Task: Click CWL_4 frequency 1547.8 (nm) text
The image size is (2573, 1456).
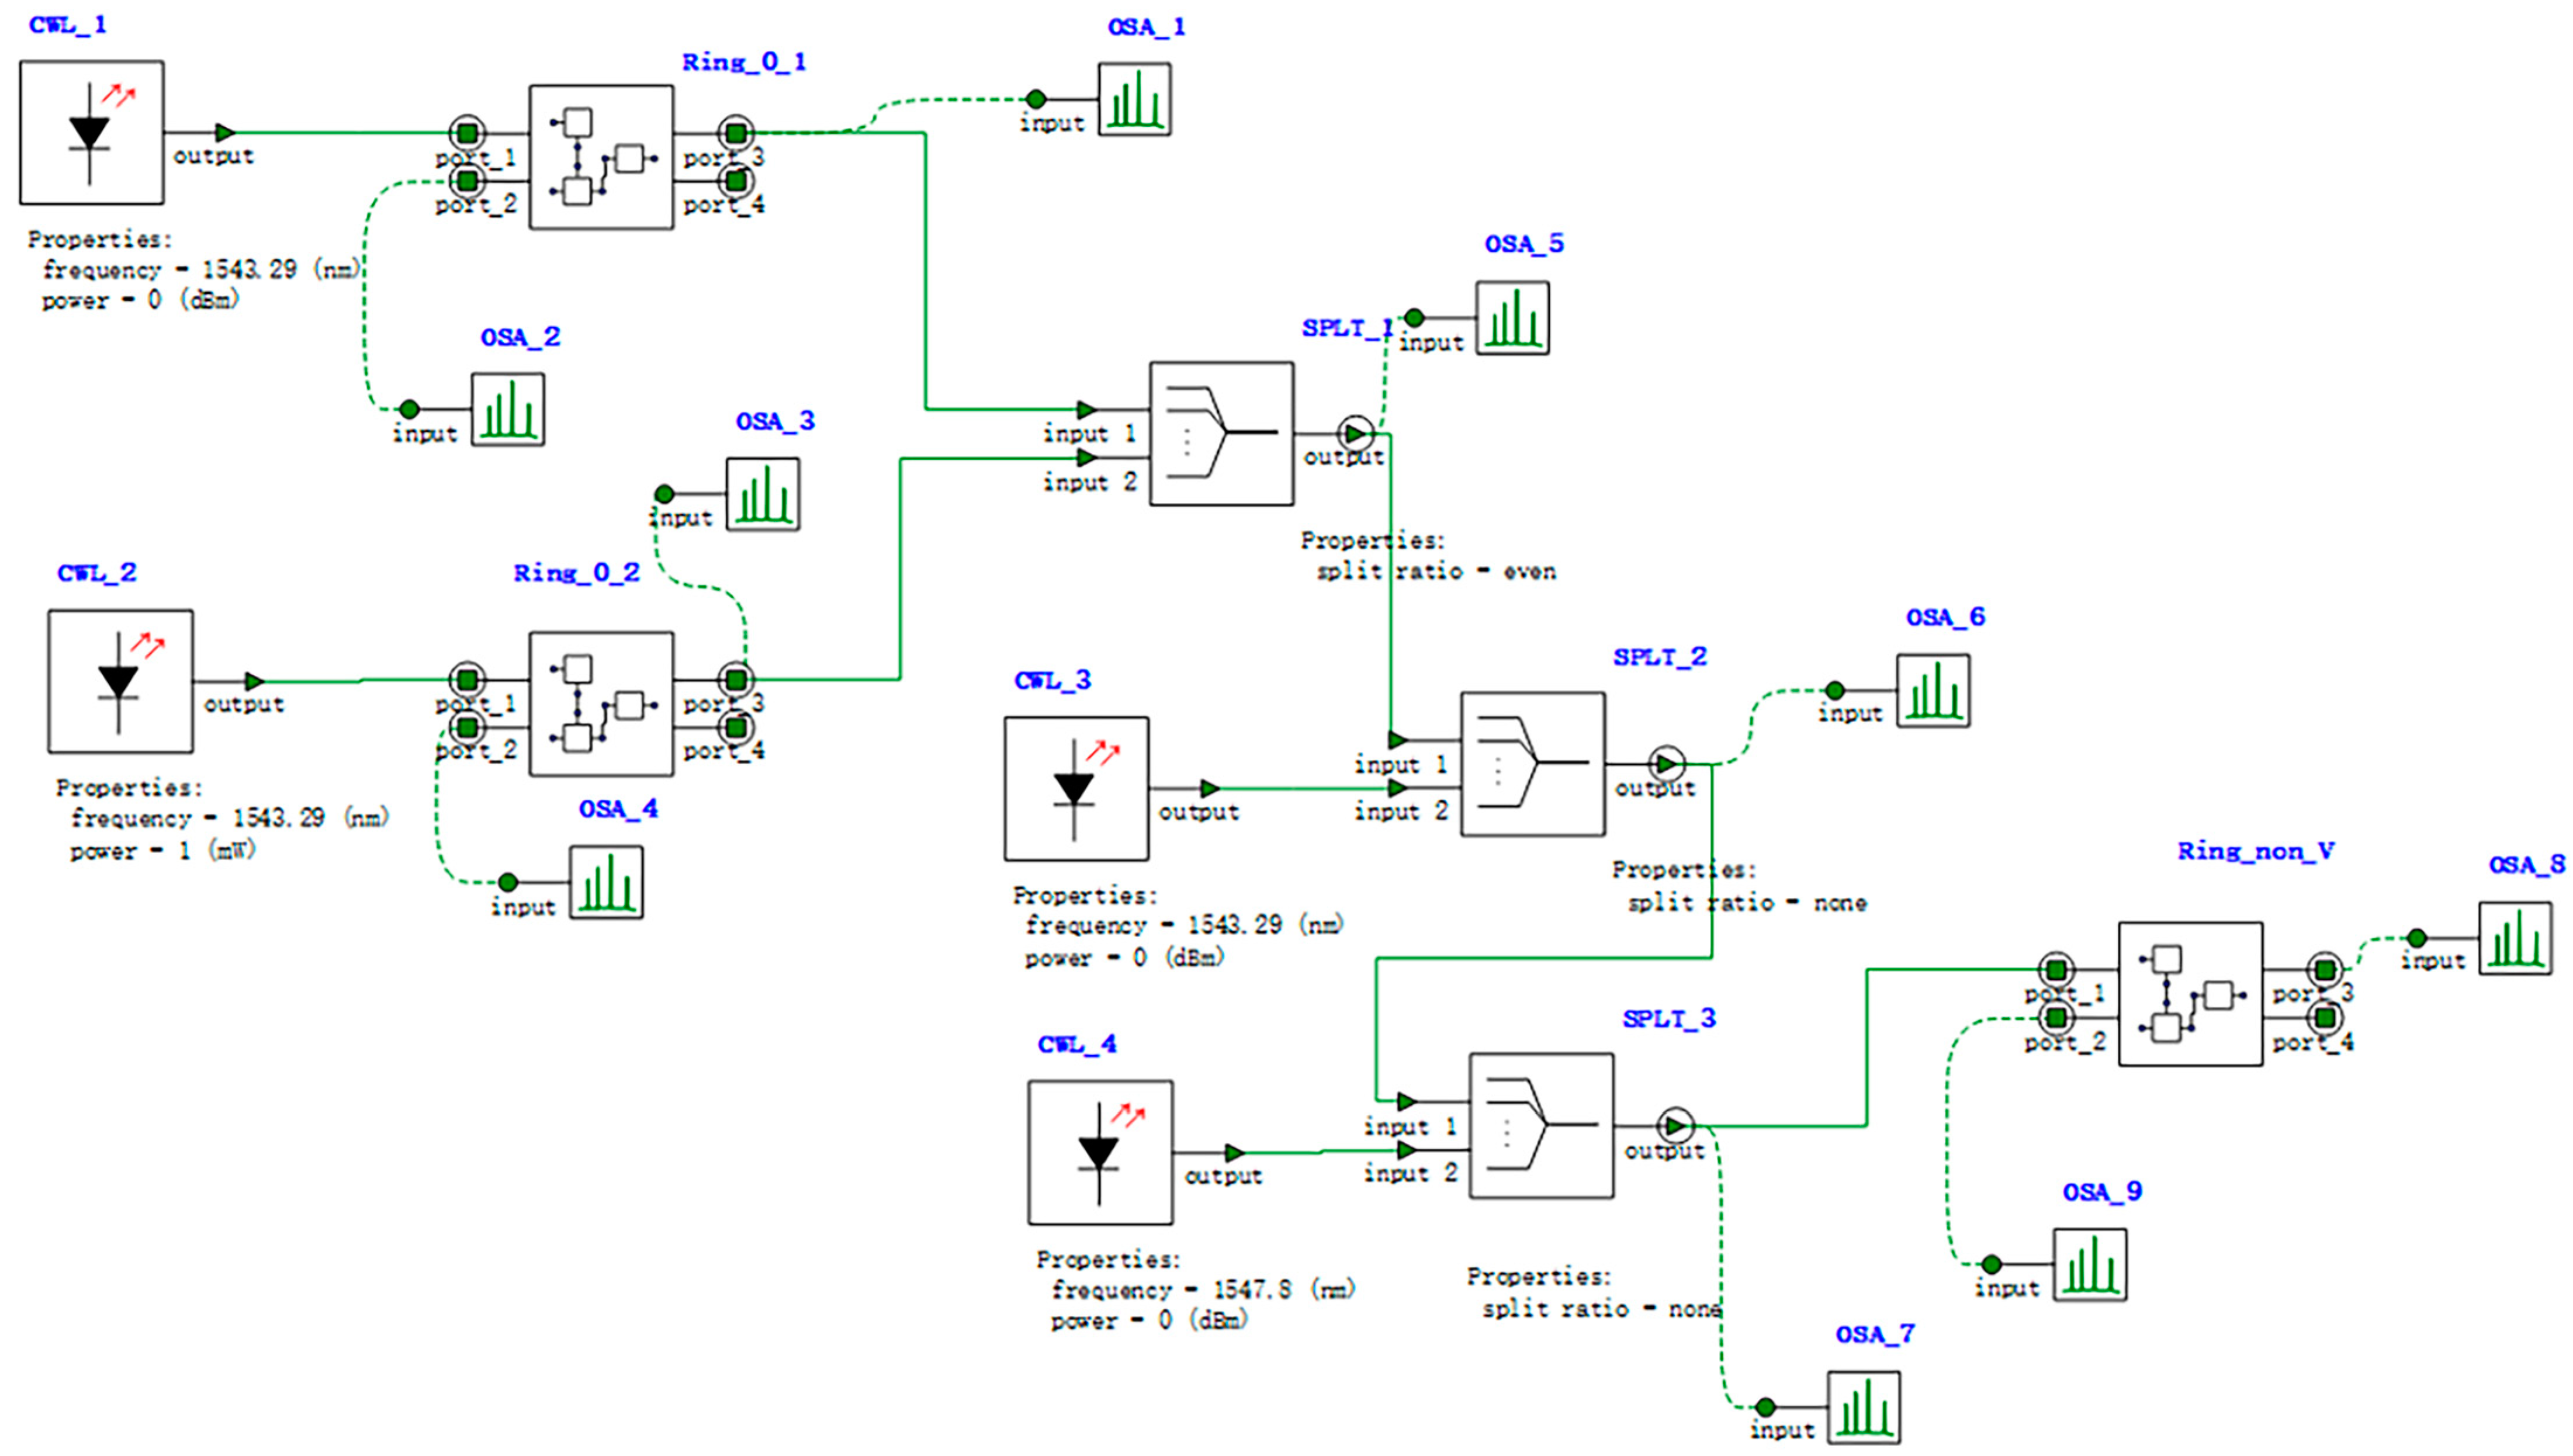Action: click(1203, 1289)
